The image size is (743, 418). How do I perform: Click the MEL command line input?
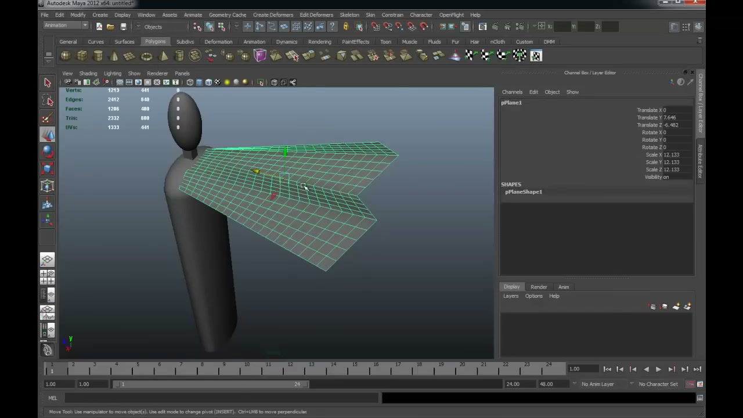[222, 398]
